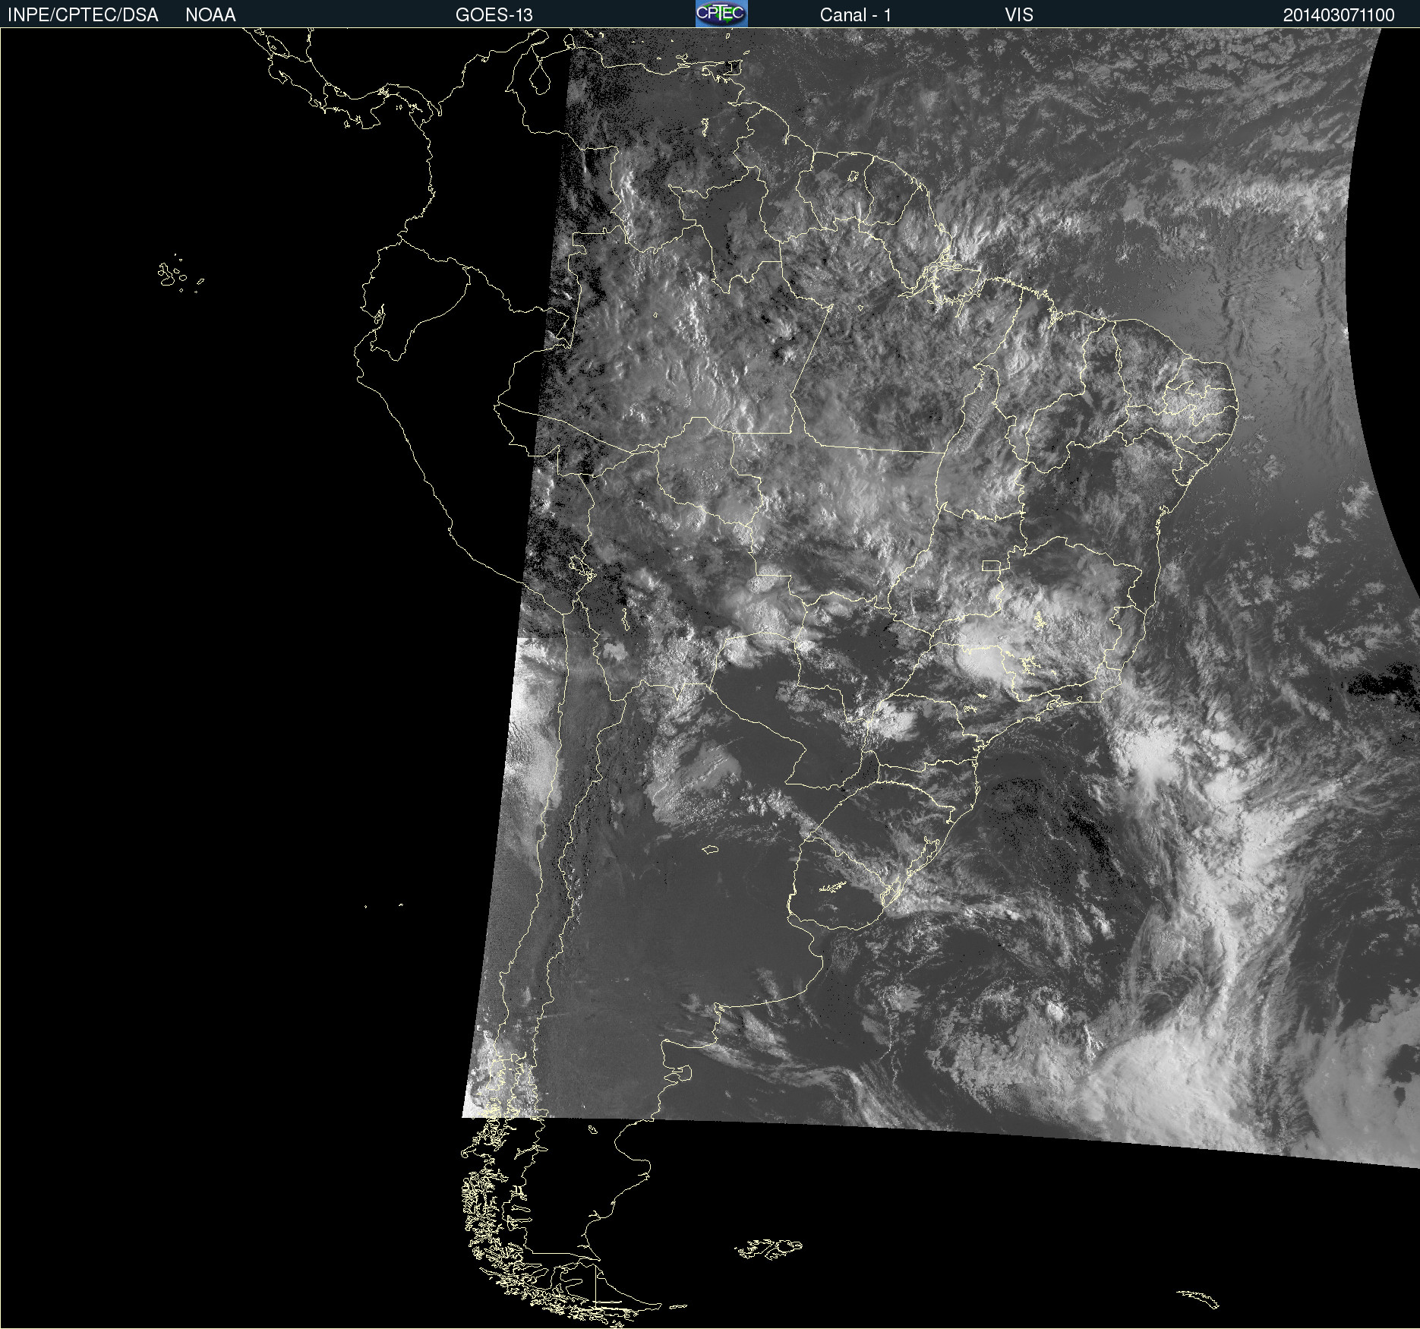This screenshot has width=1420, height=1329.
Task: Click the VIS channel label
Action: click(x=1019, y=15)
